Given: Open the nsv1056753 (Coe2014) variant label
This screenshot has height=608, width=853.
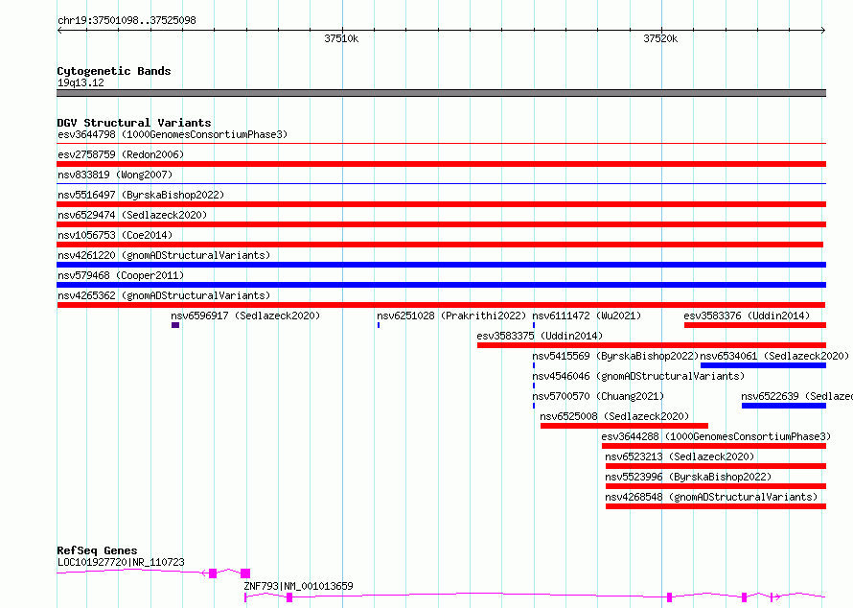Looking at the screenshot, I should pyautogui.click(x=115, y=235).
